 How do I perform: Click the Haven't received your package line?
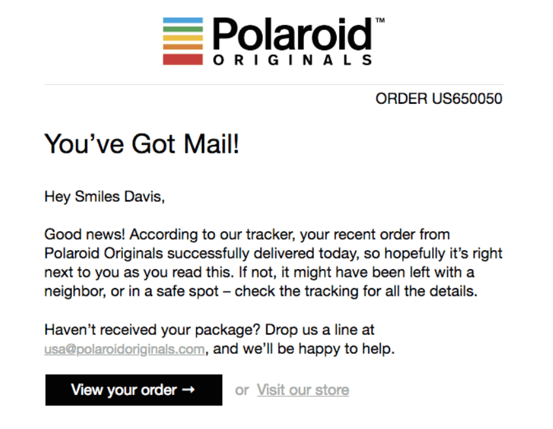209,330
